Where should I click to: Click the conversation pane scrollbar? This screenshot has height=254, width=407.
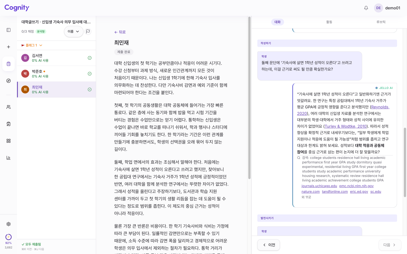tap(405, 163)
